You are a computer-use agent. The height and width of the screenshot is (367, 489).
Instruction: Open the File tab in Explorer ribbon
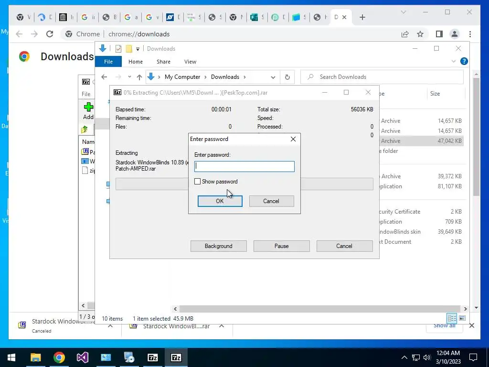[x=108, y=62]
